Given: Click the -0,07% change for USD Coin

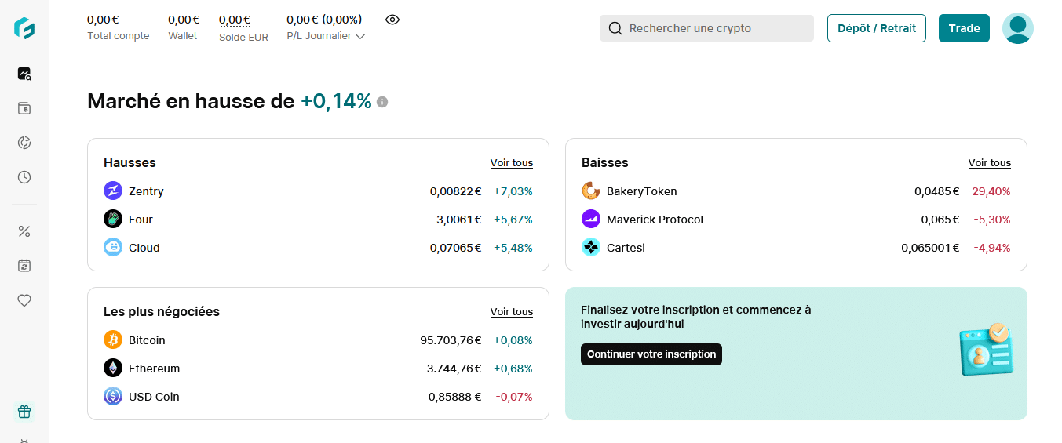Looking at the screenshot, I should tap(514, 397).
